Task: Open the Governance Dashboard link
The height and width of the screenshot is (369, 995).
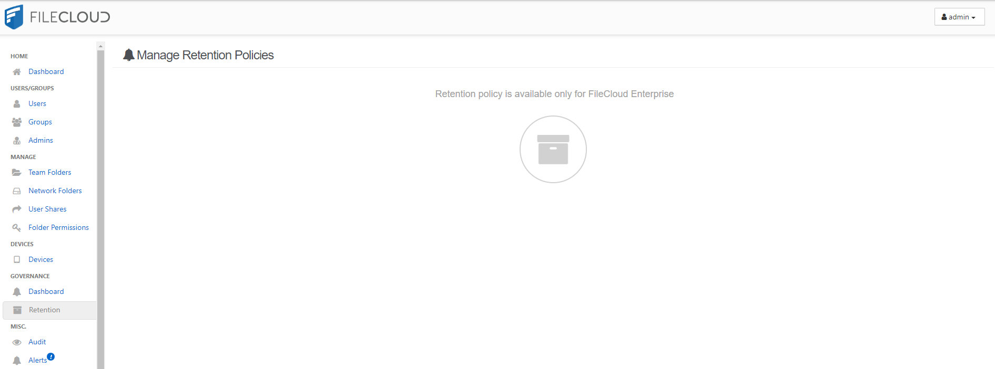Action: pos(46,292)
